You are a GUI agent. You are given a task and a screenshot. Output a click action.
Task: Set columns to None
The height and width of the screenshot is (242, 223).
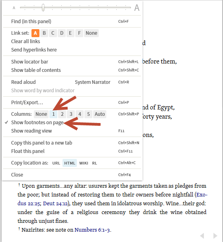(x=41, y=114)
